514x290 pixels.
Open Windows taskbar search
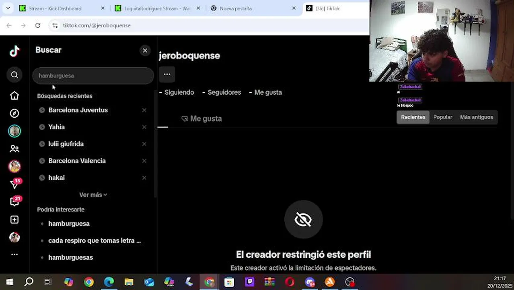[29, 282]
